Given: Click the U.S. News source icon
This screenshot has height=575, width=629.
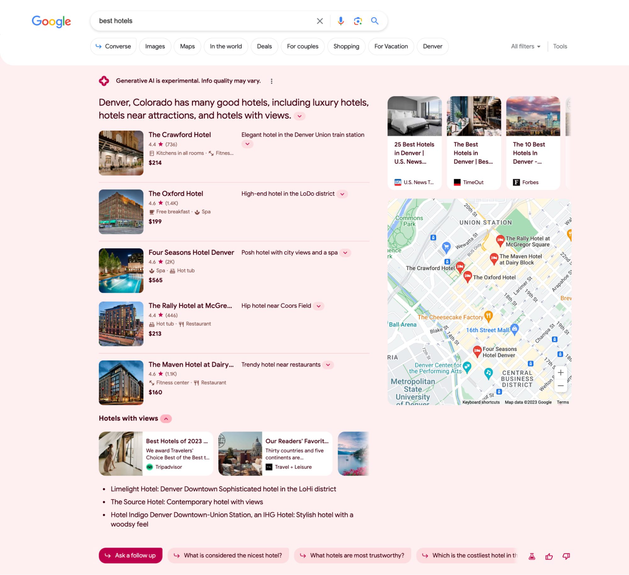Looking at the screenshot, I should pyautogui.click(x=398, y=182).
